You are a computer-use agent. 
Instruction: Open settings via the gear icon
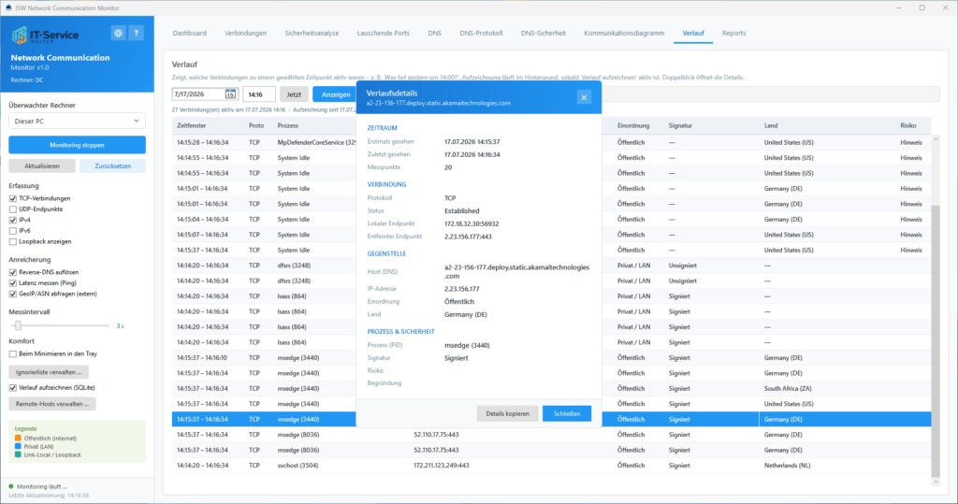pyautogui.click(x=118, y=34)
